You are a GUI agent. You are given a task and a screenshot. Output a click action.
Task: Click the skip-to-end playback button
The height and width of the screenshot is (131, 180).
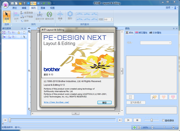(x=120, y=120)
